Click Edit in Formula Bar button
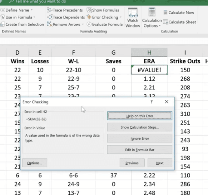Image resolution: width=208 pixels, height=195 pixels. click(x=140, y=150)
